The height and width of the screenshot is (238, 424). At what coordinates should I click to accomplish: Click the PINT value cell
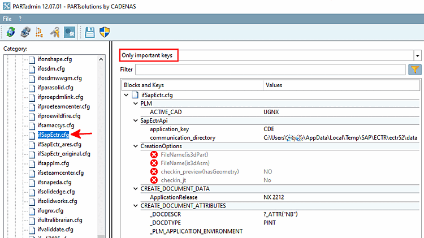point(270,223)
